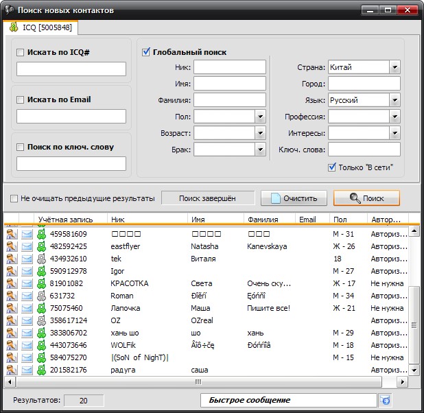Screen dimensions: 424x413
Task: Click ICQ status flower icon for Roman
Action: pos(41,296)
